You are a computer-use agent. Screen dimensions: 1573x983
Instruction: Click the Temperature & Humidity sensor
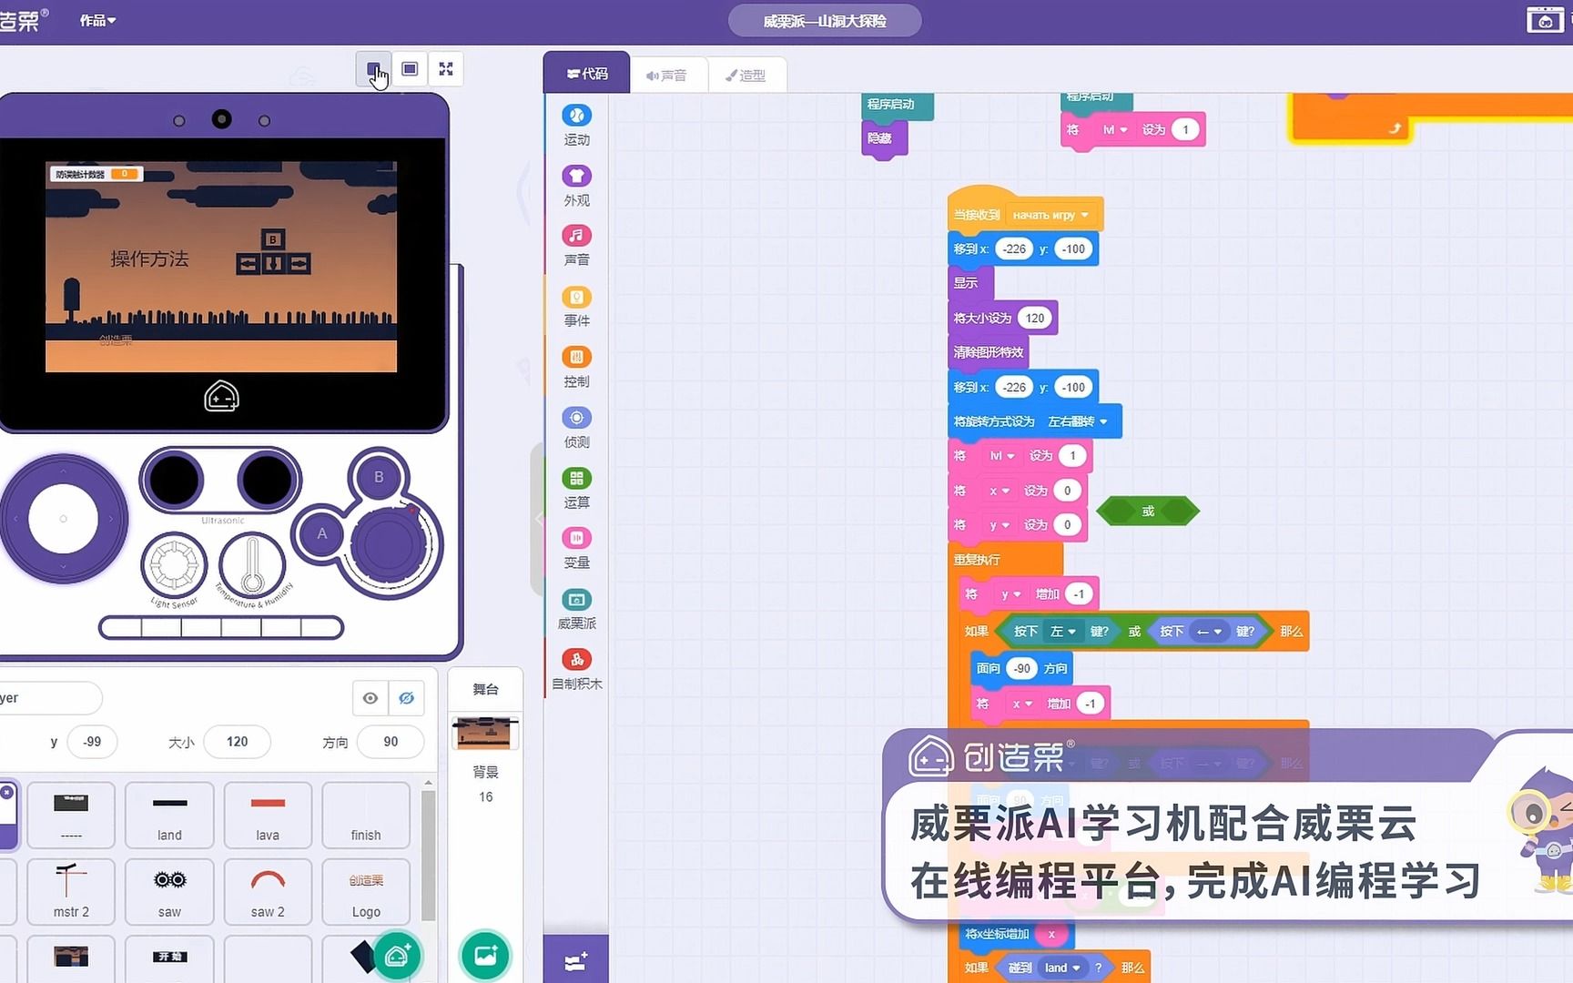[x=252, y=565]
